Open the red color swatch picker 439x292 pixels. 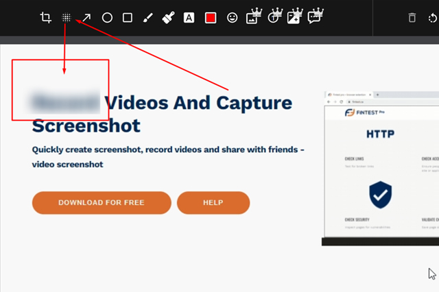[211, 18]
